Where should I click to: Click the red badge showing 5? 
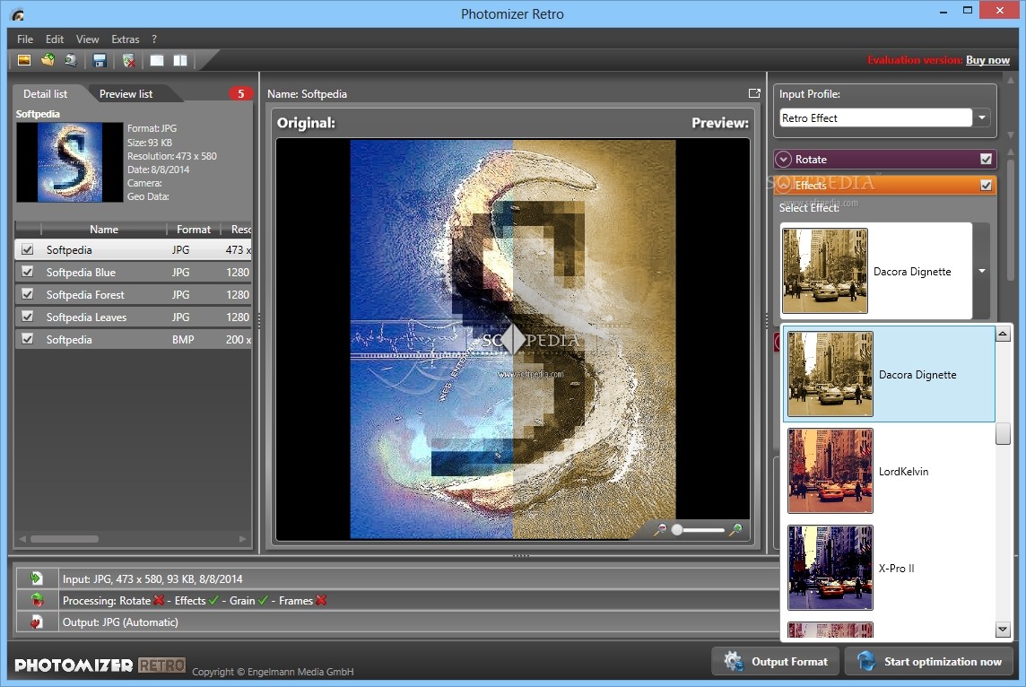click(x=240, y=93)
